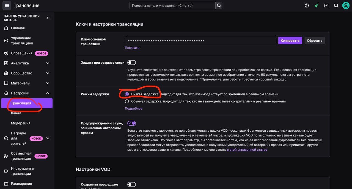The width and height of the screenshot is (352, 189).
Task: Click Показать link under stream key
Action: (132, 48)
